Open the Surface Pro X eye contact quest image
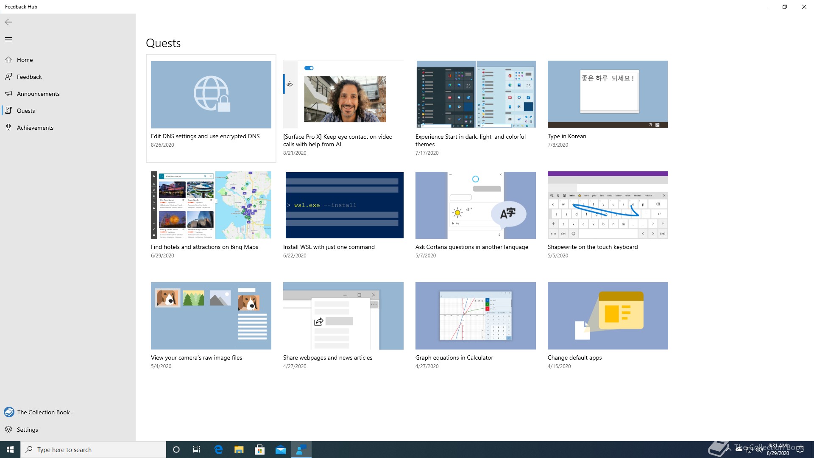814x458 pixels. coord(343,95)
